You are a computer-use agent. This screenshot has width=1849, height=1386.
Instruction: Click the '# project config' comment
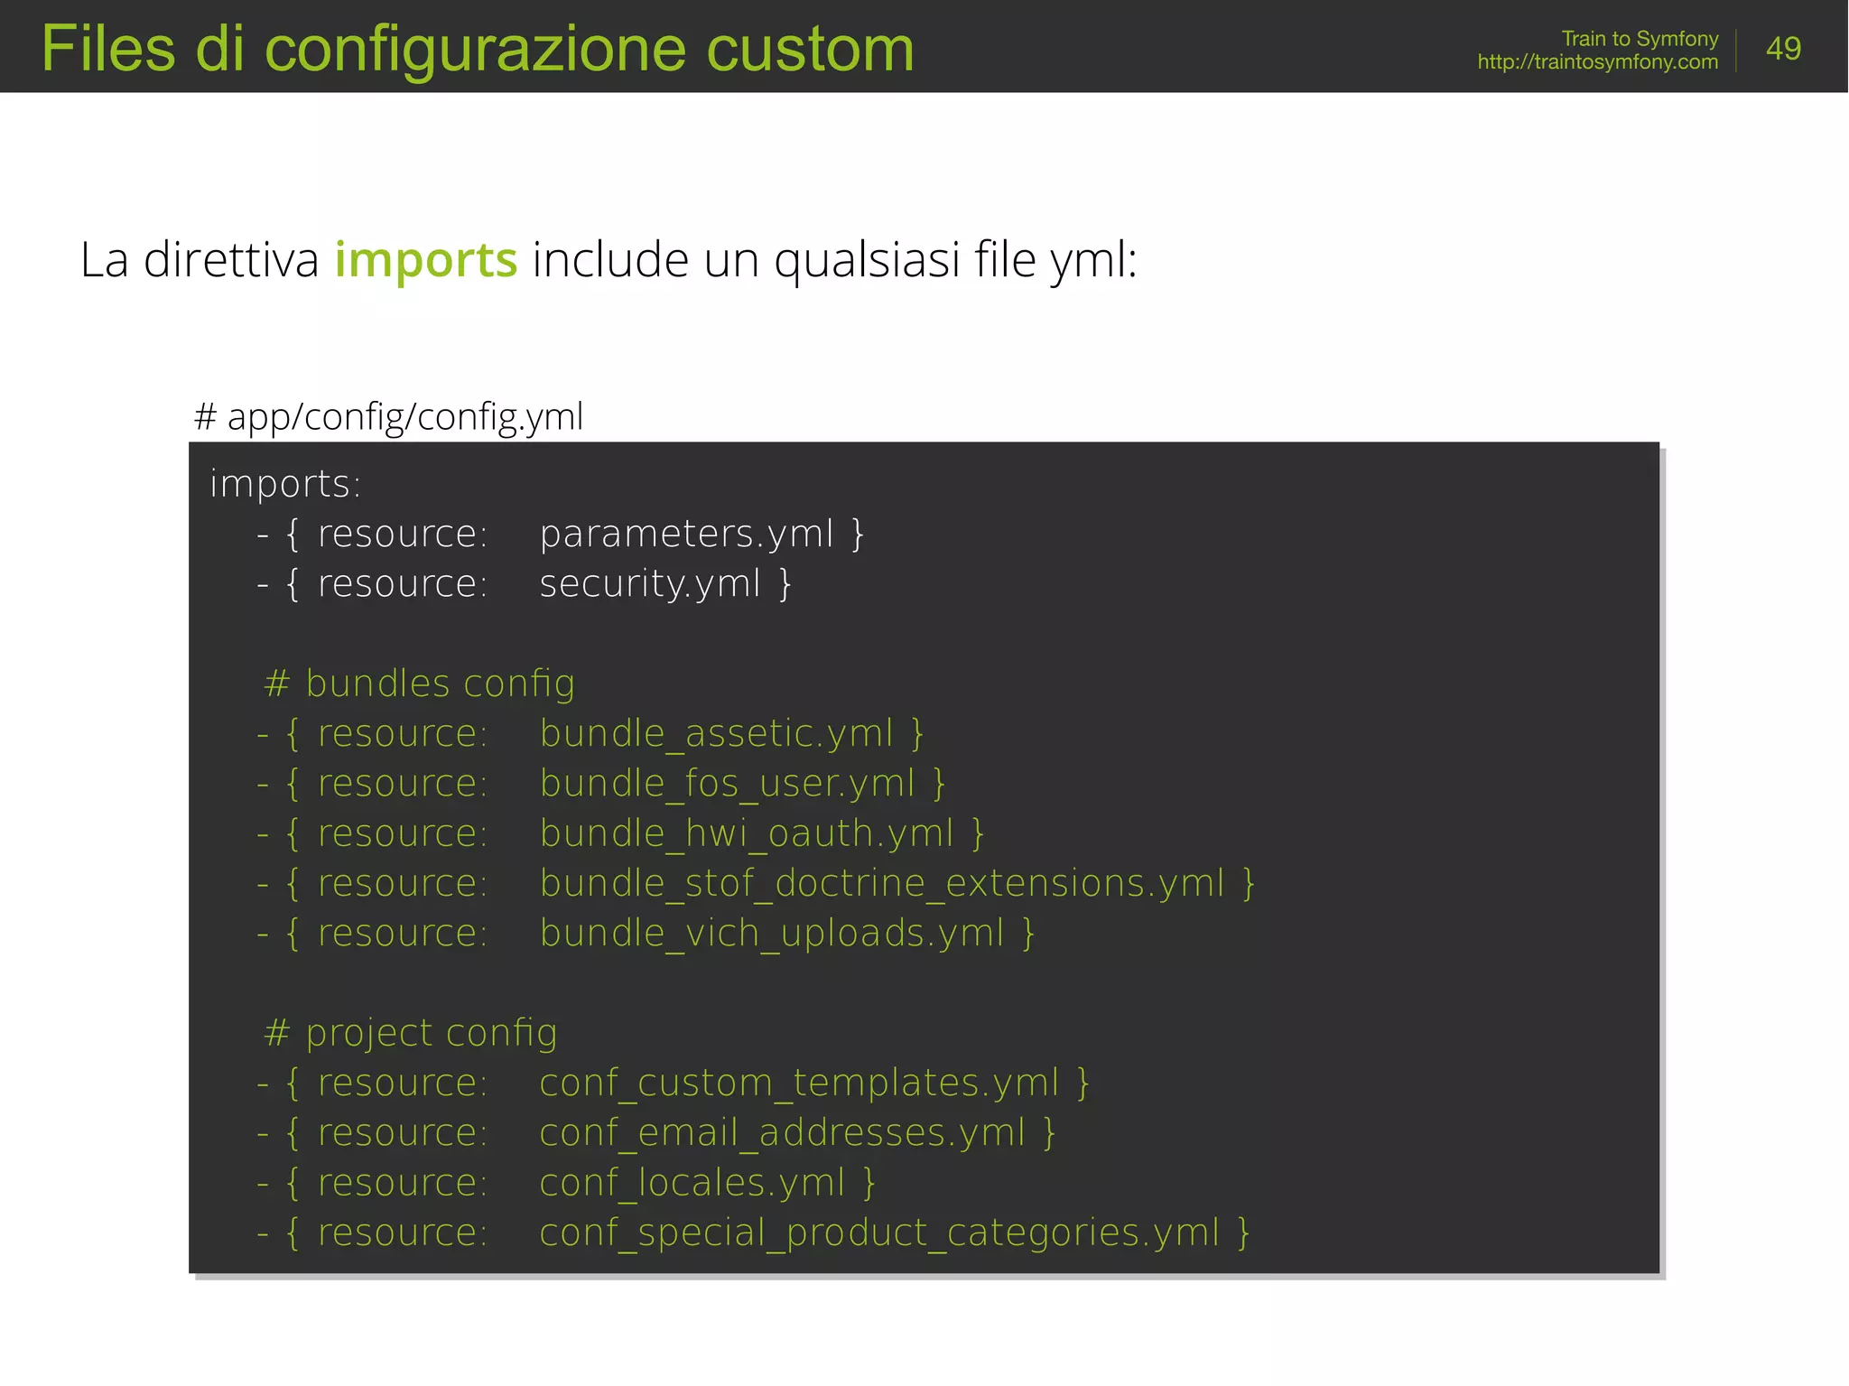(x=411, y=1033)
